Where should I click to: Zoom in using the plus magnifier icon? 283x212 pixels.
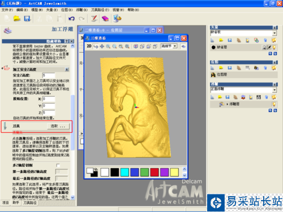[x=108, y=46]
